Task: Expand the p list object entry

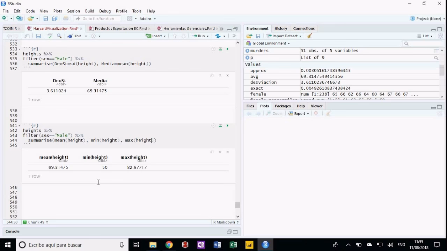Action: click(247, 58)
